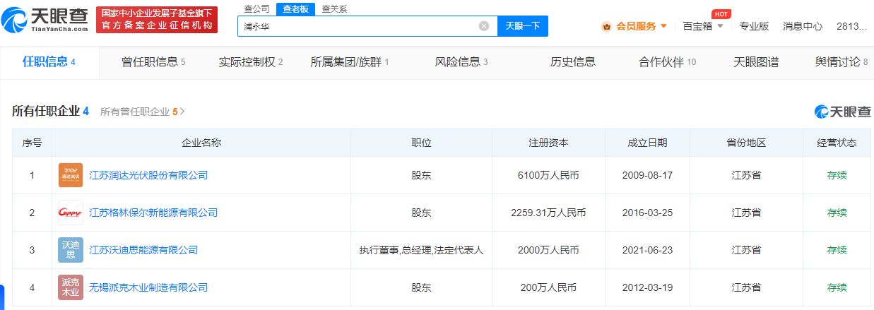Viewport: 874px width, 310px height.
Task: Click the 成立日期 column header
Action: coord(647,143)
